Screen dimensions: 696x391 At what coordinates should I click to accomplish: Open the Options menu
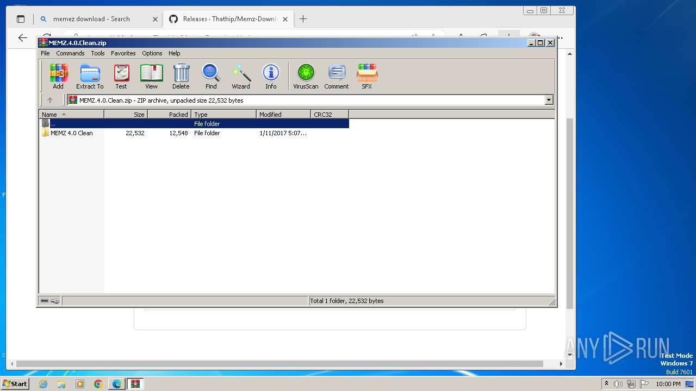click(x=152, y=53)
